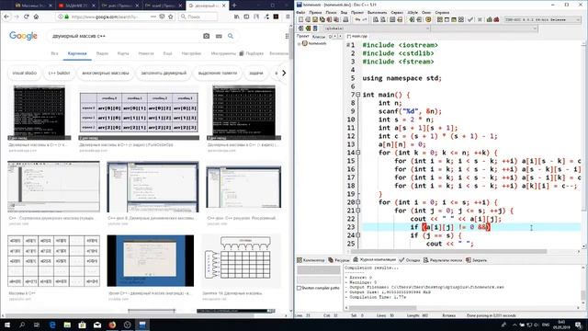
Task: Open File Explorer from the taskbar
Action: [x=67, y=325]
